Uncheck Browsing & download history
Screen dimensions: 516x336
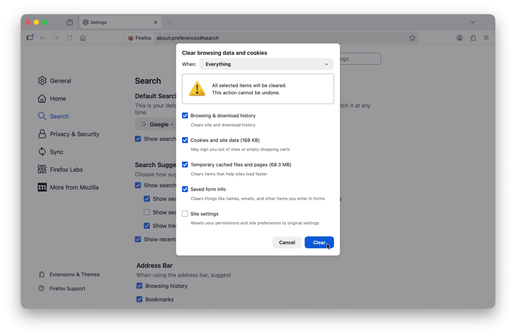point(185,116)
